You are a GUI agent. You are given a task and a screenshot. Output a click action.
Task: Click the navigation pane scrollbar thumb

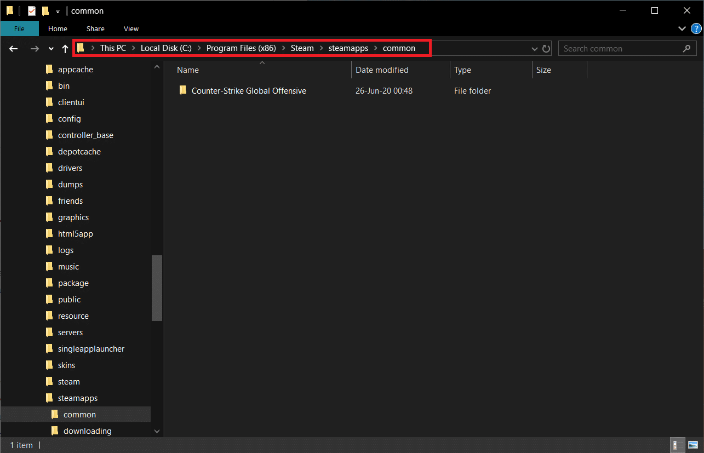157,288
